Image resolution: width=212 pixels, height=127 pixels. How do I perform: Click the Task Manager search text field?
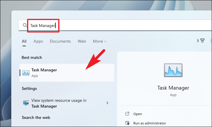pos(115,25)
